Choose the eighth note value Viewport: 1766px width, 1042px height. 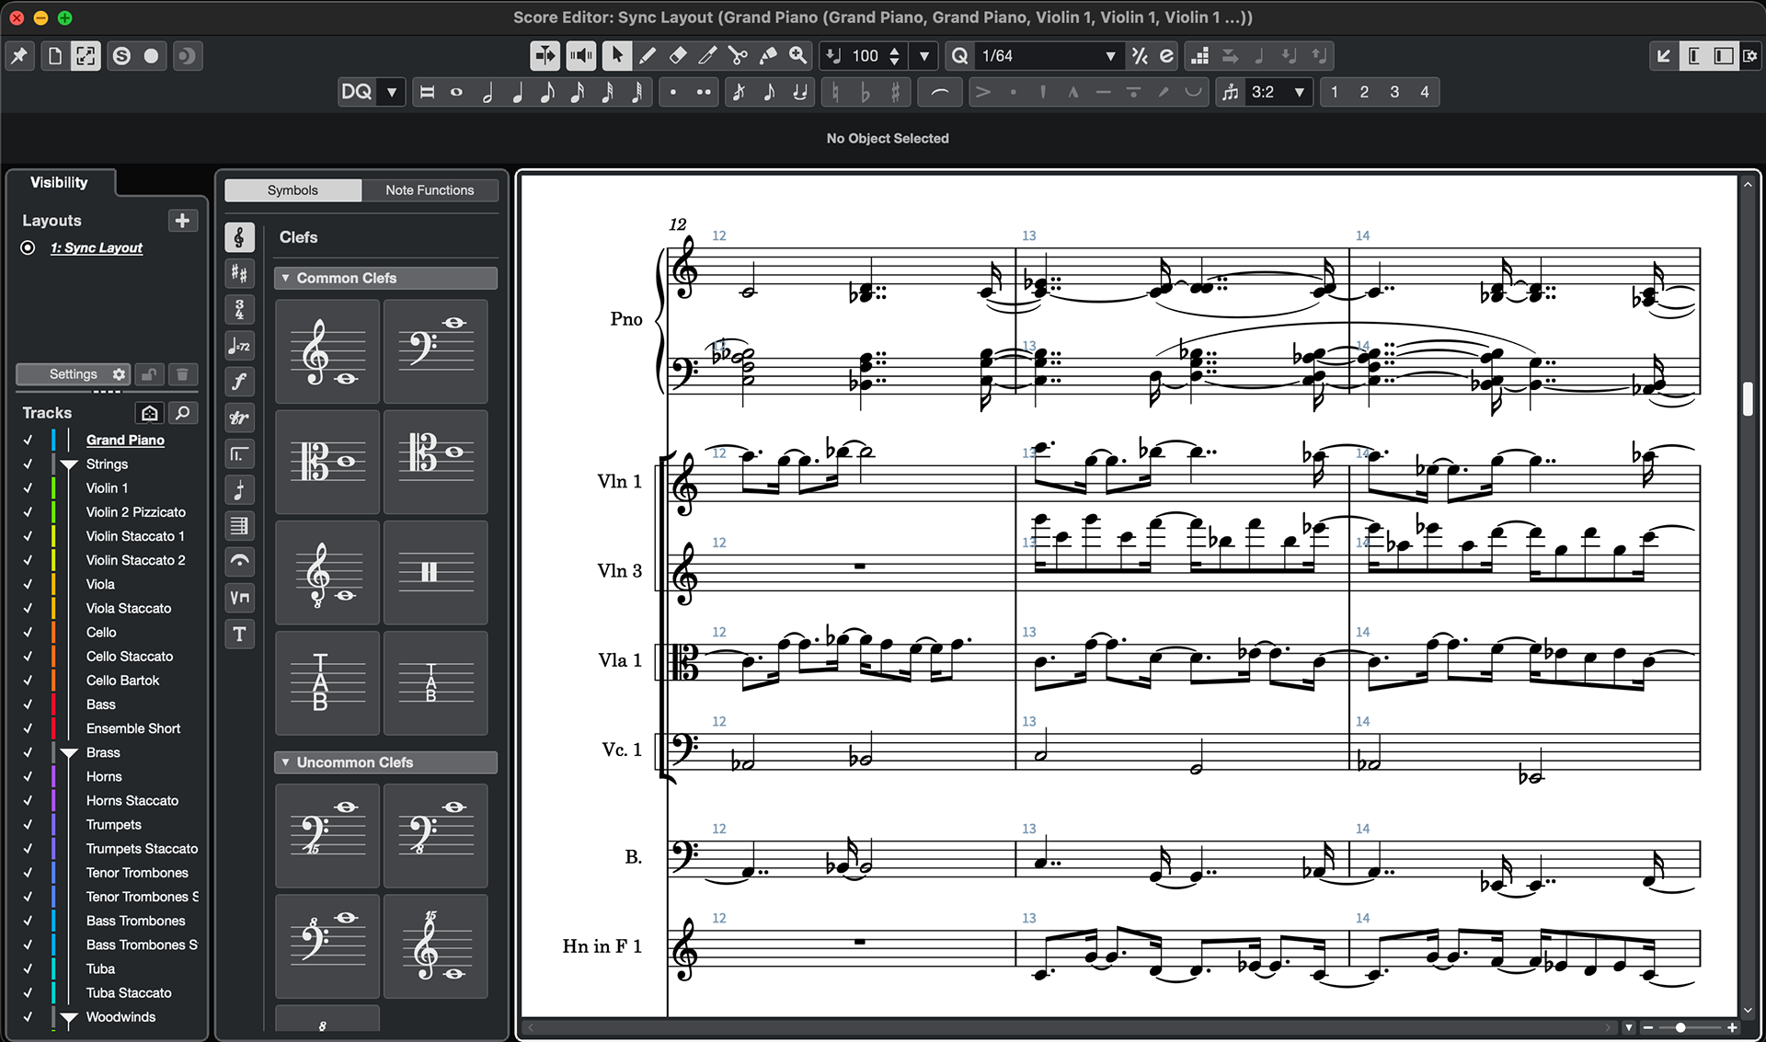(547, 92)
